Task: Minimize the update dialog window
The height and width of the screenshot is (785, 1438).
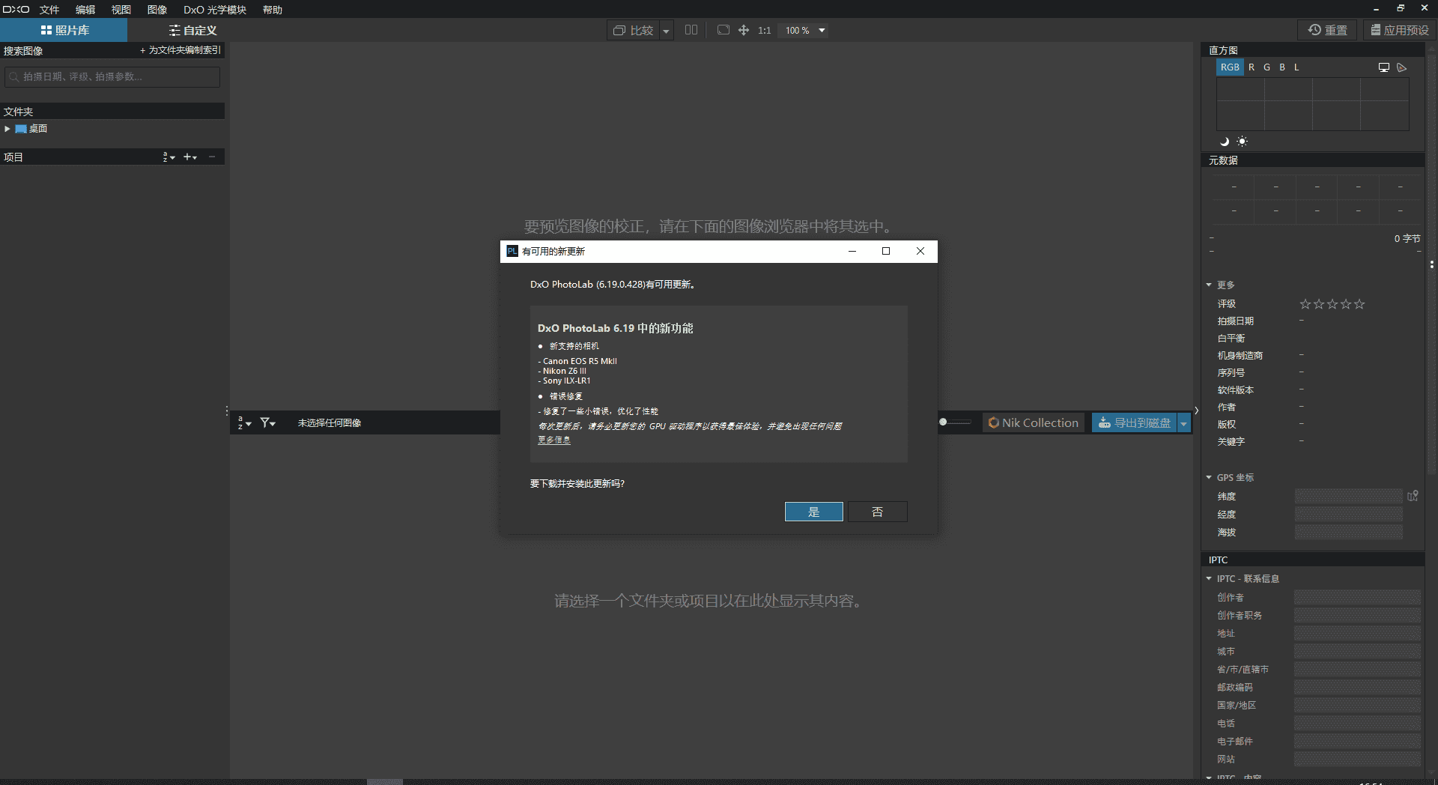Action: [x=852, y=251]
